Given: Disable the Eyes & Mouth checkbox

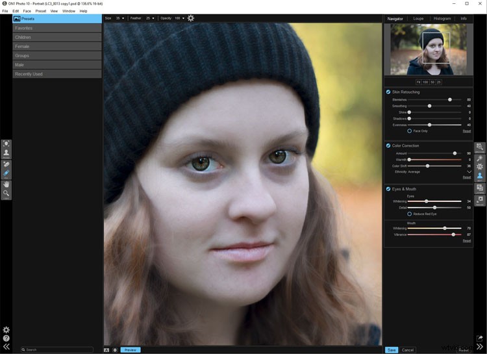Looking at the screenshot, I should coord(388,188).
